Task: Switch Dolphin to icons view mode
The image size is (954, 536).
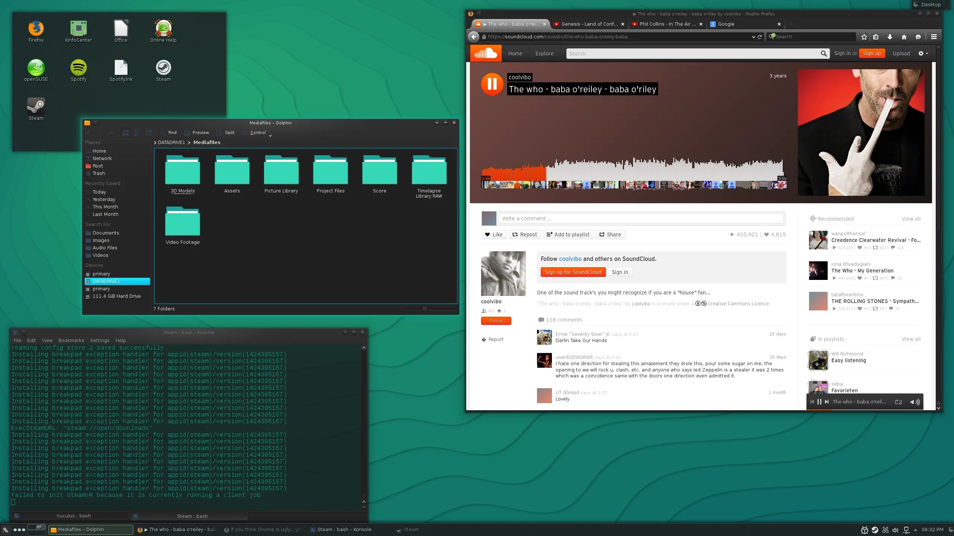Action: pos(126,133)
